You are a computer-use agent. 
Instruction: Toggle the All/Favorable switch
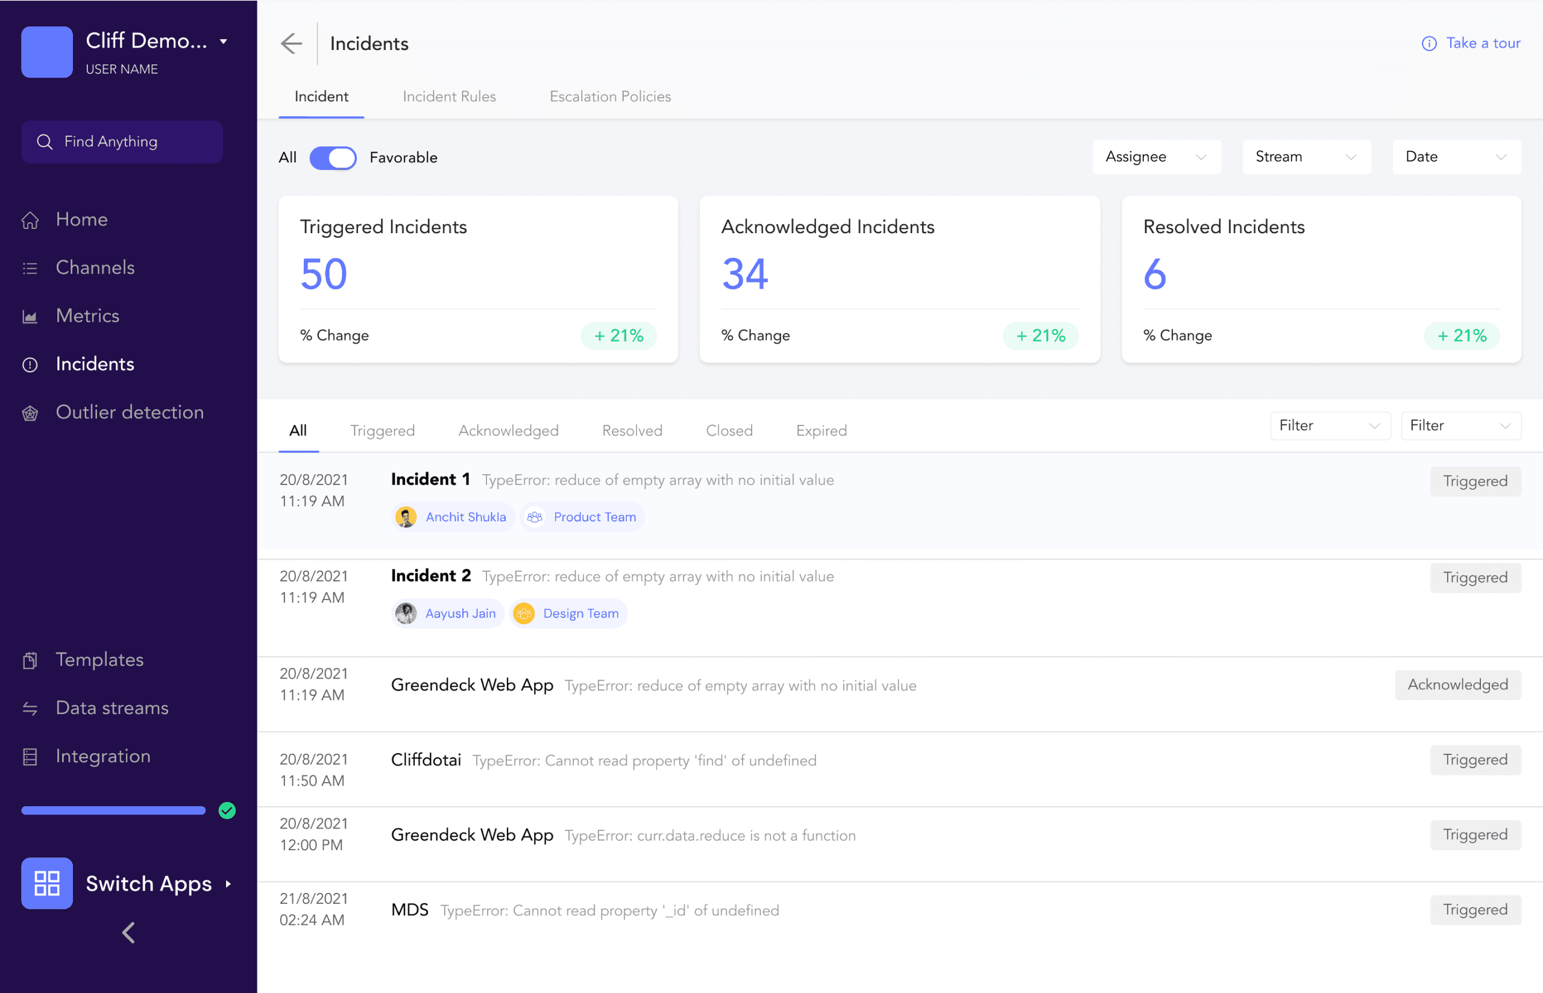333,157
